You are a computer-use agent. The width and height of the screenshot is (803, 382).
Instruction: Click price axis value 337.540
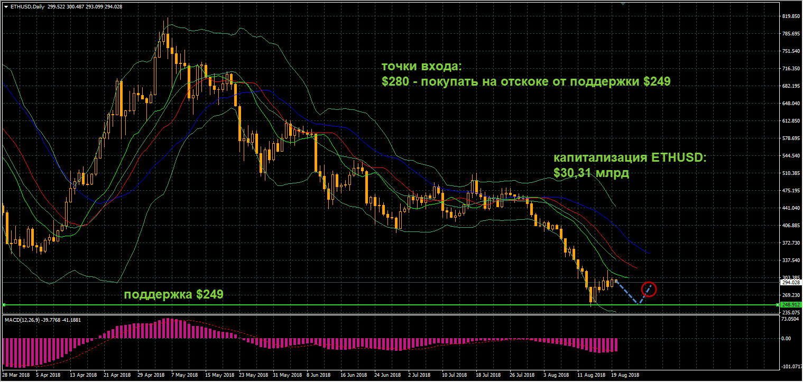790,260
